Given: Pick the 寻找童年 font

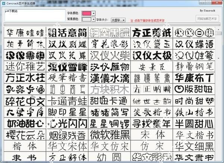Looking at the screenshot, I should point(152,123).
